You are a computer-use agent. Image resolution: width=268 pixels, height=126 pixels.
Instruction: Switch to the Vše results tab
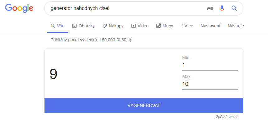pyautogui.click(x=58, y=26)
